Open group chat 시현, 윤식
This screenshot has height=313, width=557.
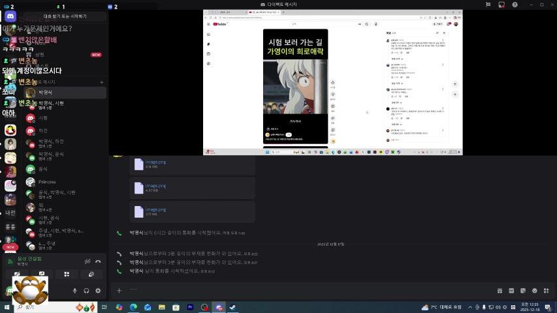click(65, 220)
